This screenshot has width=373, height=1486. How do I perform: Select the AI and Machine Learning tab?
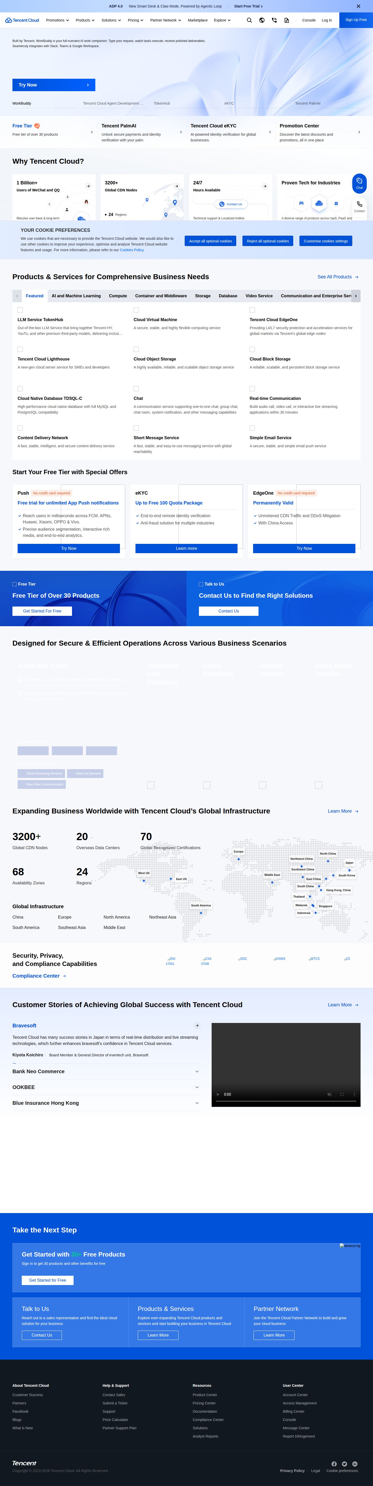point(76,296)
